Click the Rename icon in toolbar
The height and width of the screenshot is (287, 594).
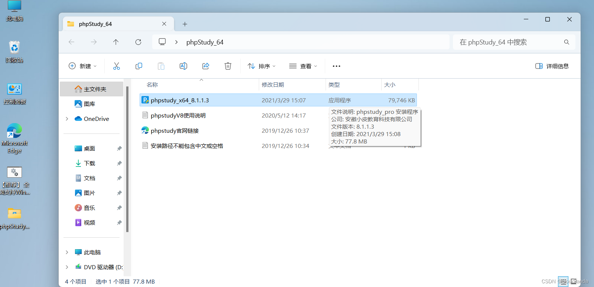pyautogui.click(x=183, y=66)
